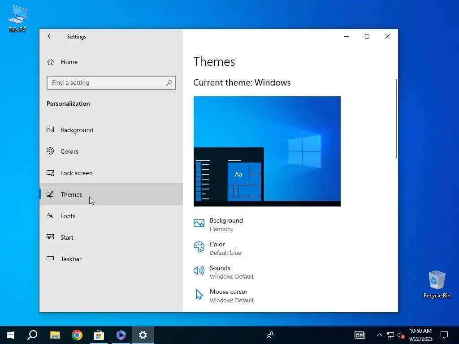Select the Recycle Bin desktop icon
459x344 pixels.
point(437,284)
